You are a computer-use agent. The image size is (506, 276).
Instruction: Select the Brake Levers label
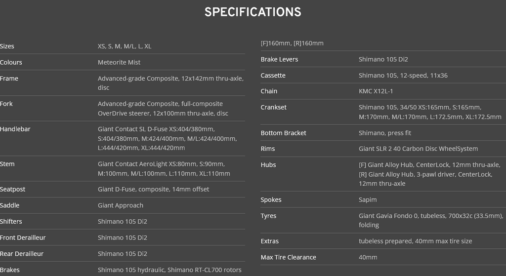tap(280, 59)
